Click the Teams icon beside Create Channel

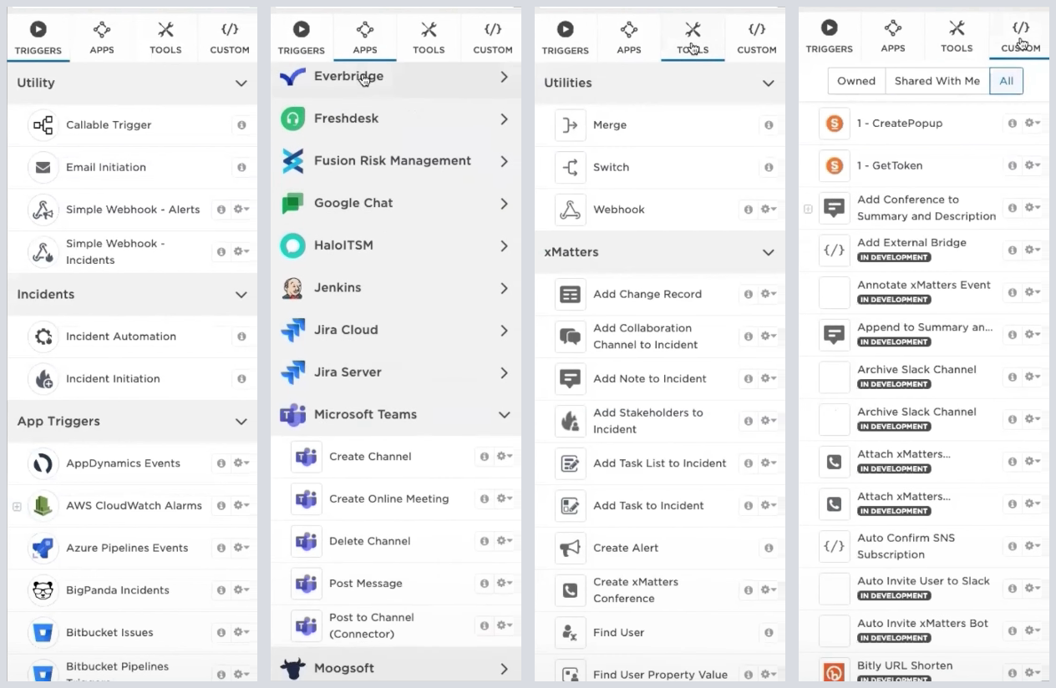point(307,457)
